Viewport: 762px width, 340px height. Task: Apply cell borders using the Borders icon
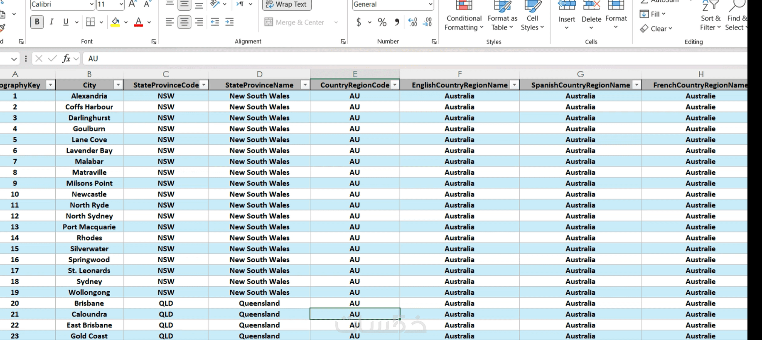coord(90,22)
